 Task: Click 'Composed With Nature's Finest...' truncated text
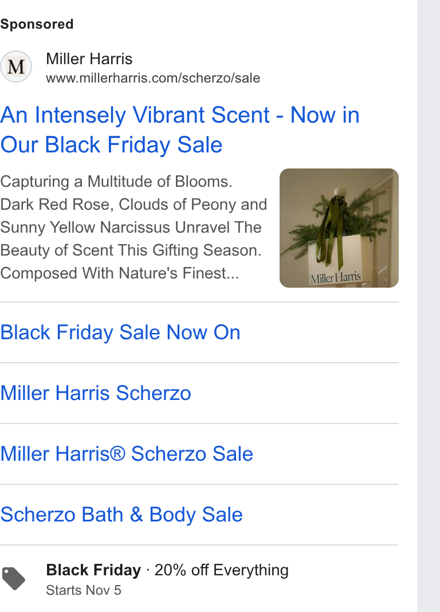click(119, 273)
